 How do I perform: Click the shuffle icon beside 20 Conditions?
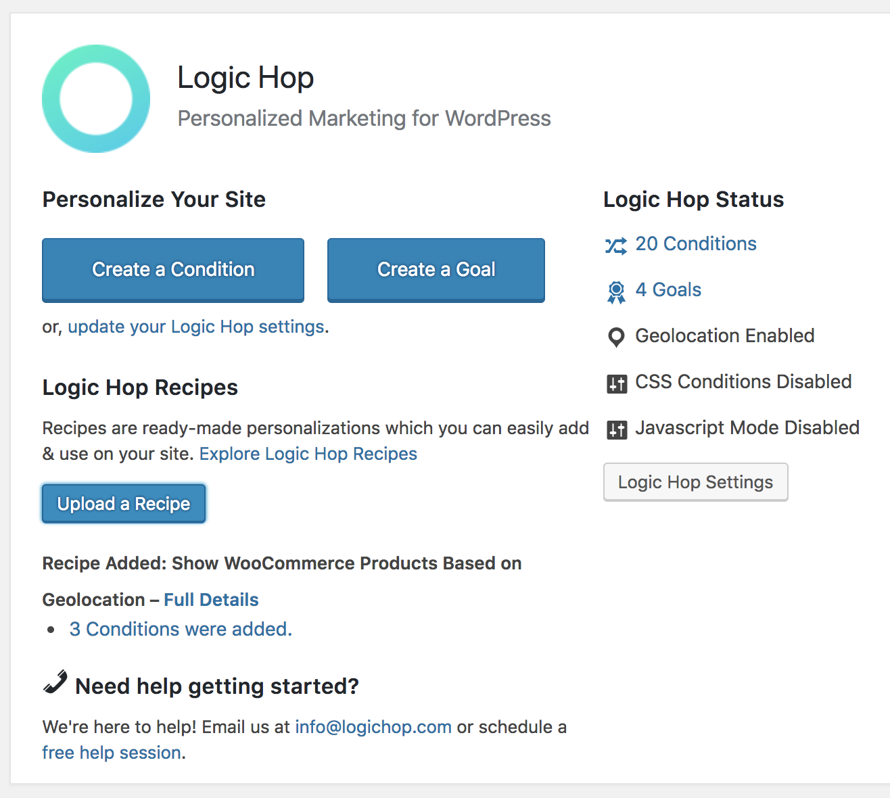coord(616,245)
